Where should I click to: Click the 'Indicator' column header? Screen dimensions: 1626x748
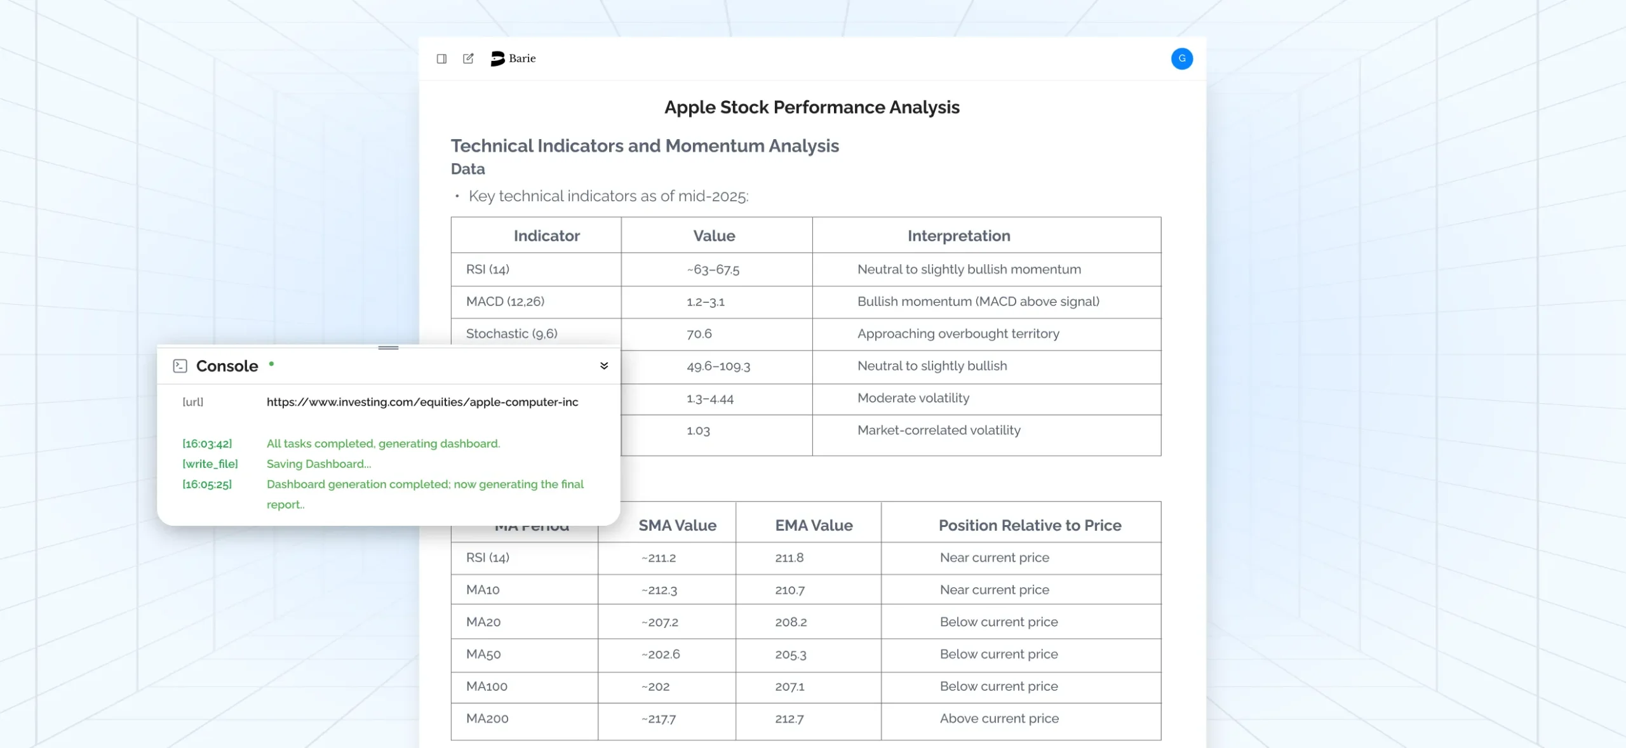tap(546, 236)
